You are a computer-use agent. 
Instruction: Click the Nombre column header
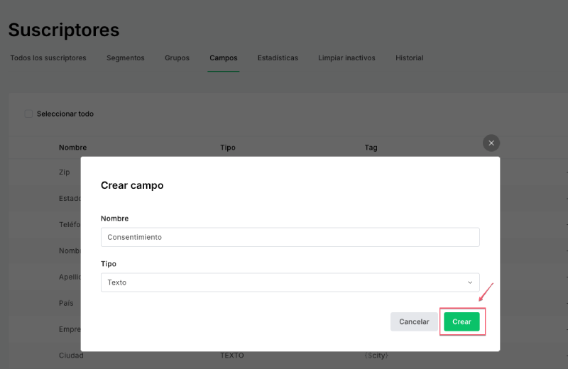pyautogui.click(x=73, y=148)
